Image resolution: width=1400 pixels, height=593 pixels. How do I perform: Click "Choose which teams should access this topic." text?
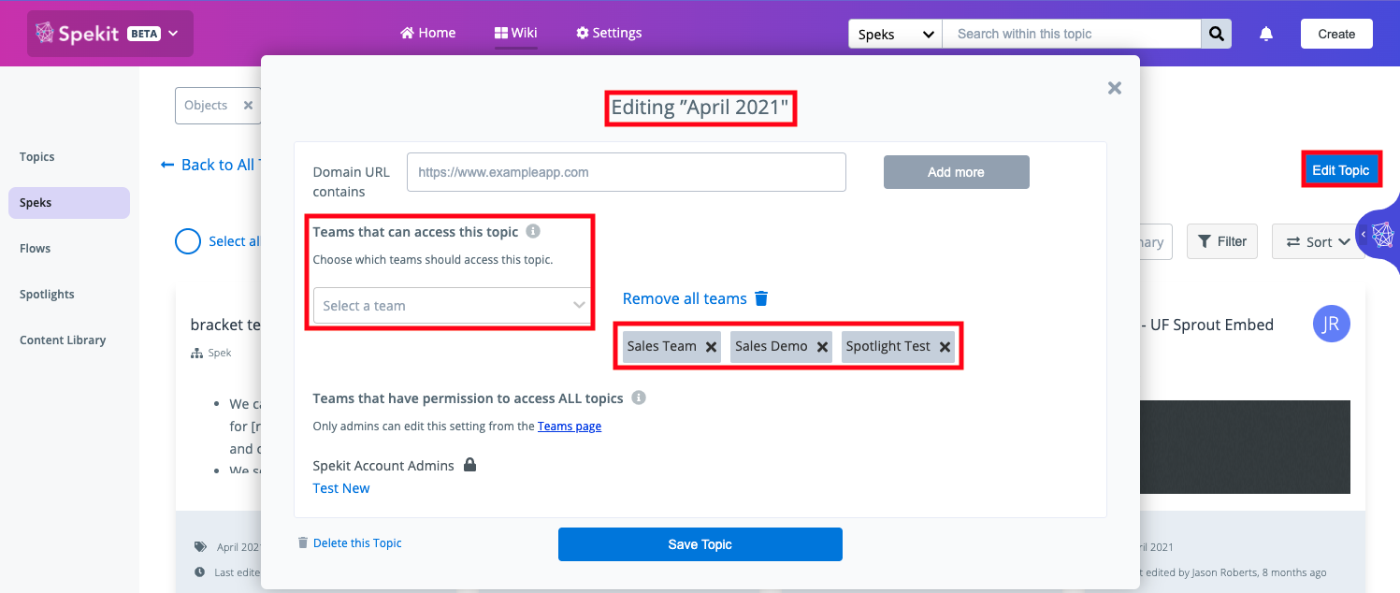433,260
